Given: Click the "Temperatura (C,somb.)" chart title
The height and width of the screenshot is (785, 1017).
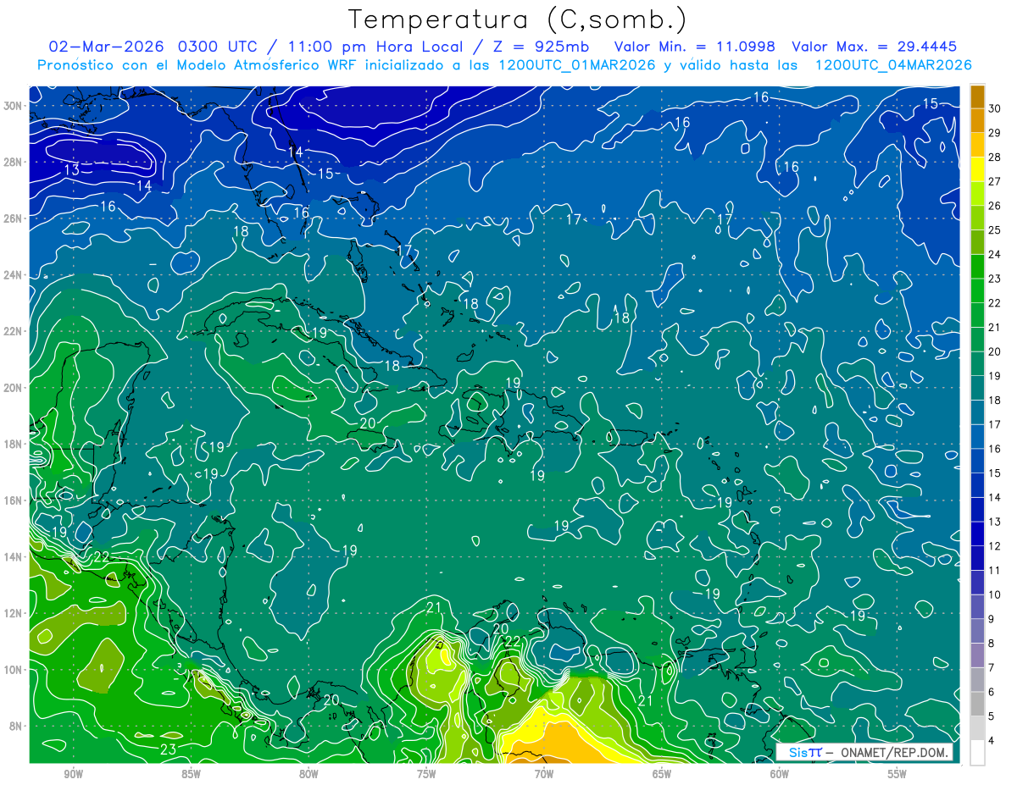Looking at the screenshot, I should click(x=518, y=19).
